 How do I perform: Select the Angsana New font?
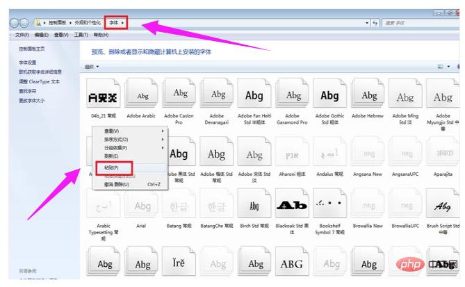click(x=368, y=156)
